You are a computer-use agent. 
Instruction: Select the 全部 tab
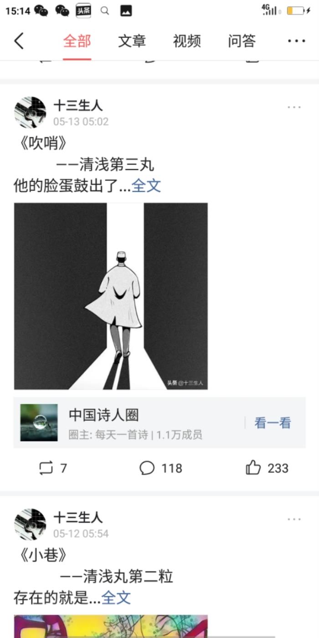point(77,41)
